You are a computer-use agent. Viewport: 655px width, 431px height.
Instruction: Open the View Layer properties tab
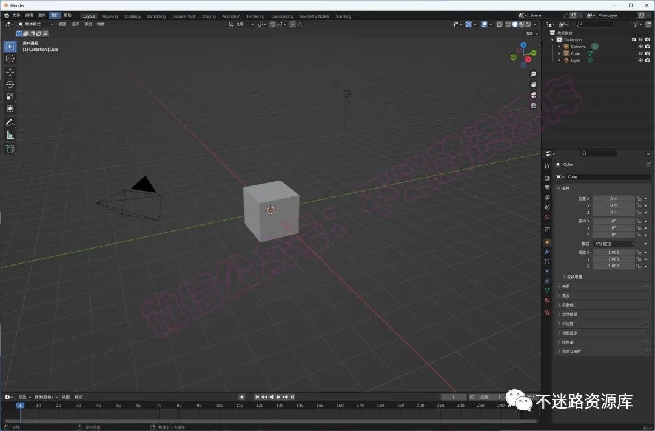[x=547, y=198]
